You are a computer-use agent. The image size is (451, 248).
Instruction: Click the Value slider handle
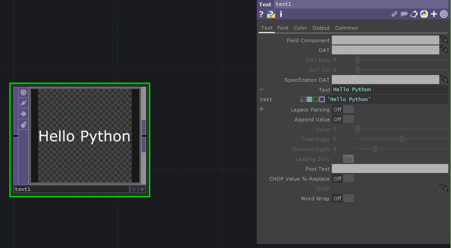357,129
